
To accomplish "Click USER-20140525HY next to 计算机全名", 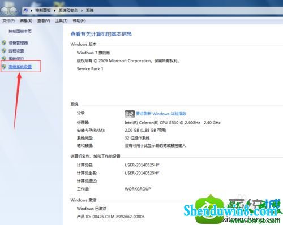I will coord(142,173).
